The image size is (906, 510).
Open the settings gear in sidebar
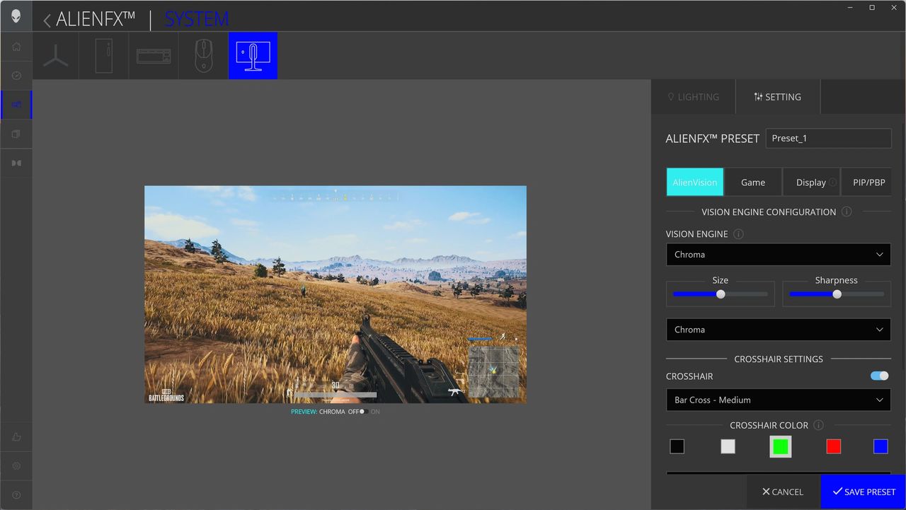coord(16,466)
